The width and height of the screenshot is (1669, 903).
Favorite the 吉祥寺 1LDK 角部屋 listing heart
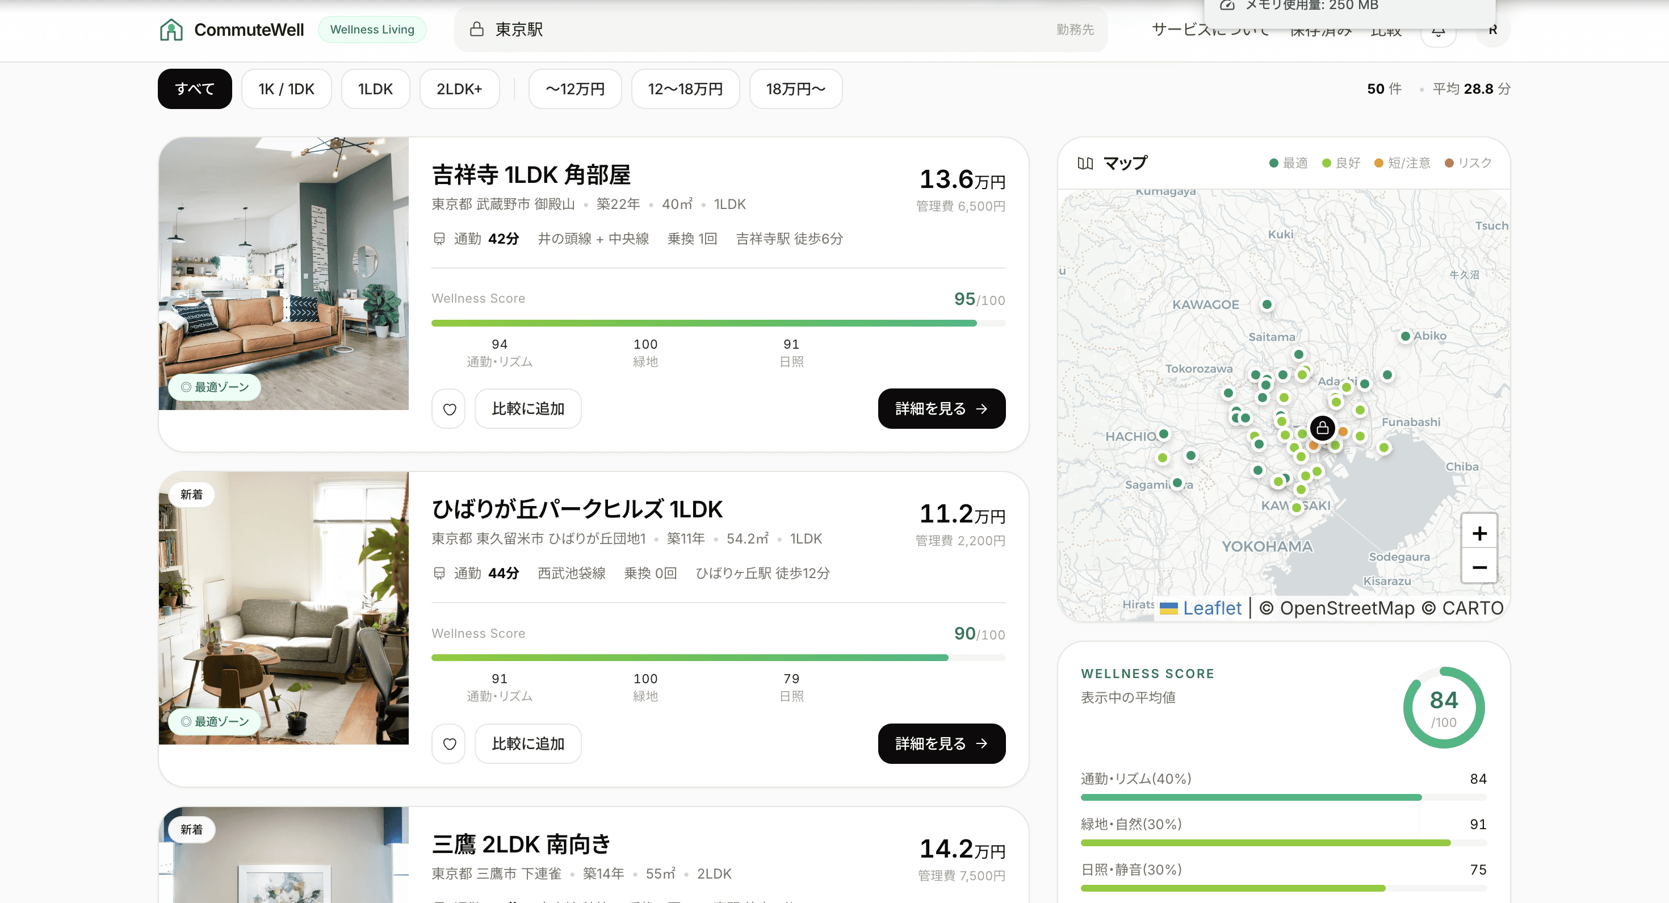coord(448,408)
